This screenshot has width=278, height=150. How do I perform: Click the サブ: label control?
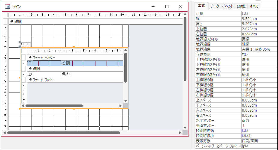pyautogui.click(x=25, y=45)
